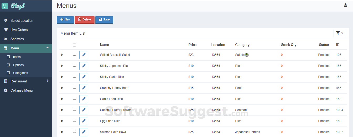Open the filter dropdown
This screenshot has height=137, width=353.
pos(340,33)
